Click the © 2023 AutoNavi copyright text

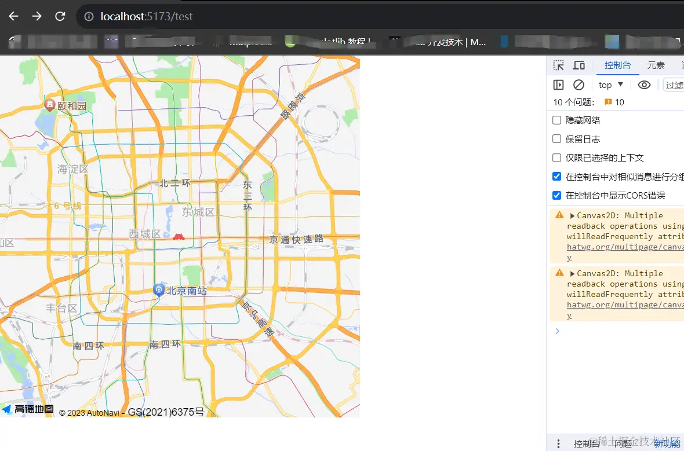click(89, 413)
